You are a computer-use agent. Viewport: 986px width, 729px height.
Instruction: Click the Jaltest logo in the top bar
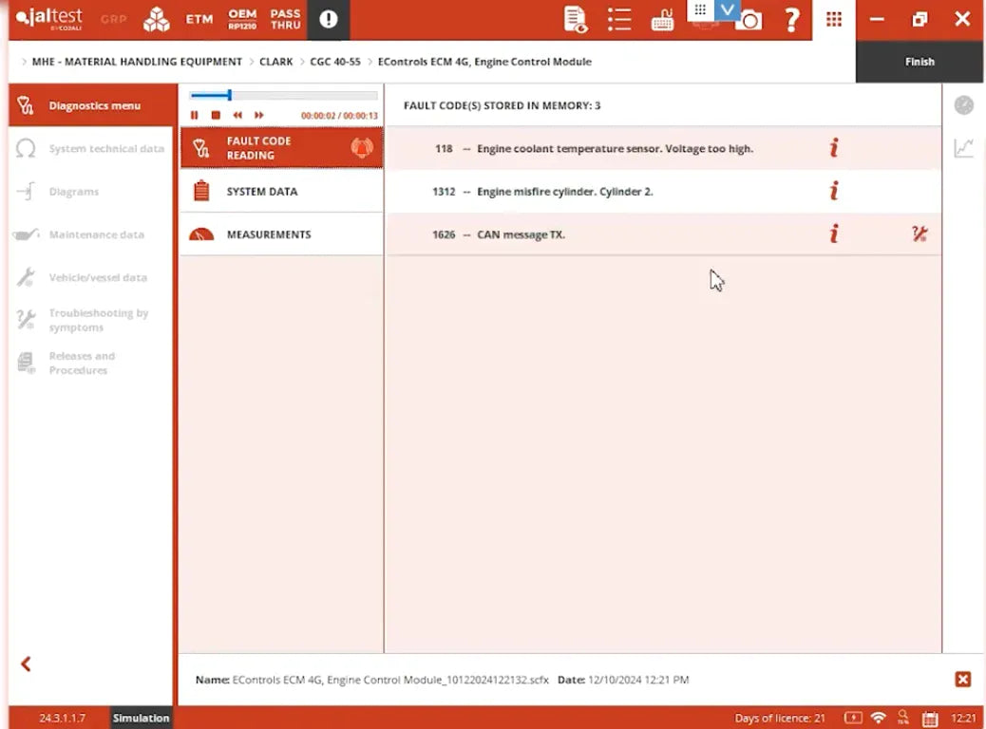point(49,18)
